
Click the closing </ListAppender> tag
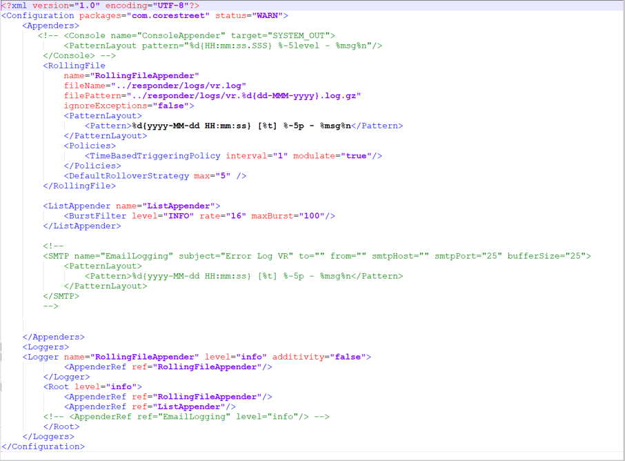tap(82, 226)
